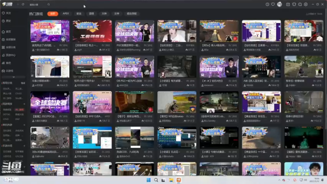Open the calendar check-in icon in the top bar
The image size is (327, 184).
[288, 4]
